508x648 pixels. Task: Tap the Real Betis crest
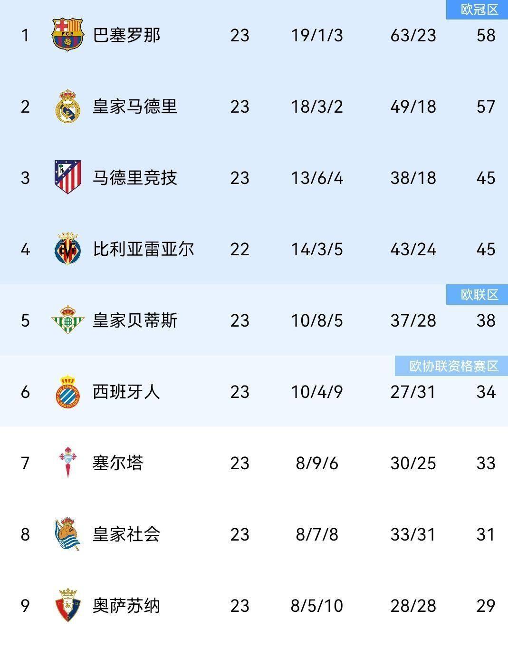67,320
